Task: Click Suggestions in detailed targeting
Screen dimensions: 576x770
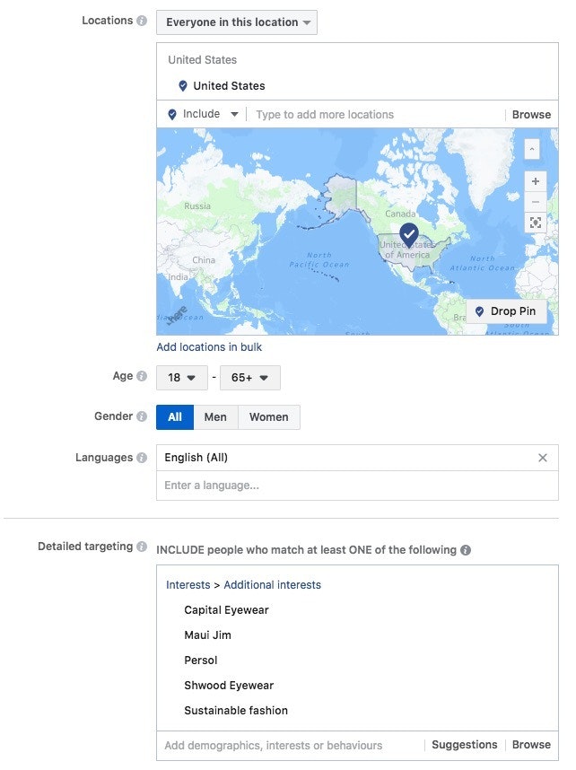Action: [464, 745]
